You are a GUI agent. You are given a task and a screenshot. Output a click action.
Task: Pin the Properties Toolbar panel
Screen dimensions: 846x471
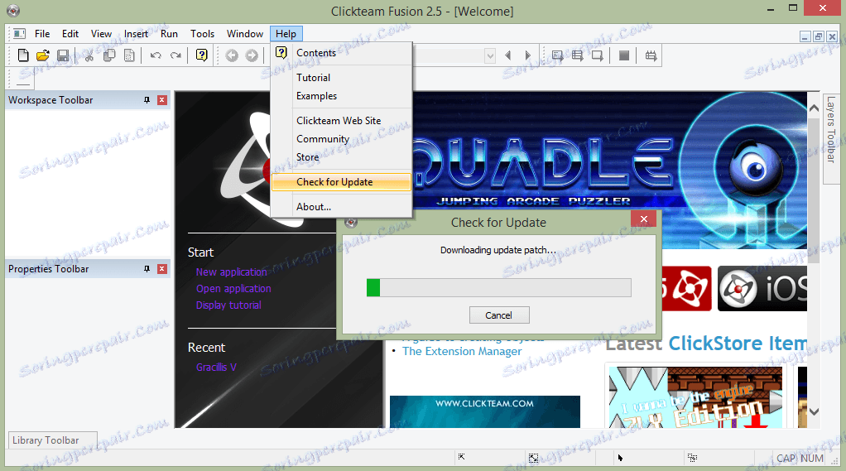pos(147,269)
